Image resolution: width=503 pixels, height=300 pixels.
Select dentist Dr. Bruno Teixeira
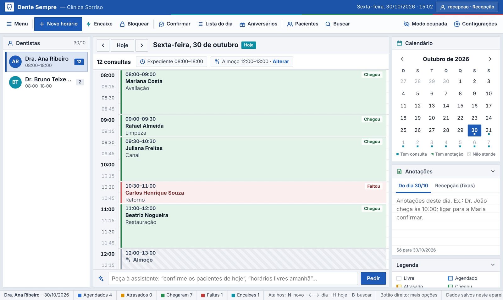click(x=47, y=82)
